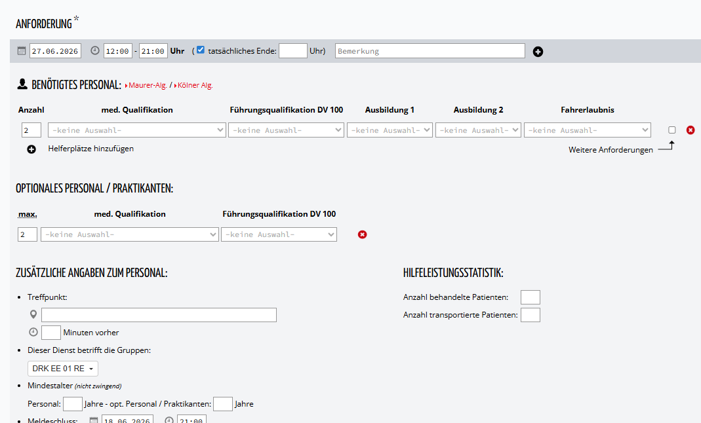Image resolution: width=701 pixels, height=423 pixels.
Task: Click the plus icon next to Bemerkung field
Action: 538,52
